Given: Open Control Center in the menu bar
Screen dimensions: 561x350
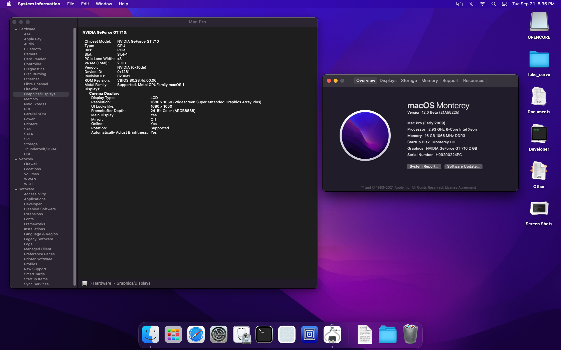Looking at the screenshot, I should pos(504,4).
